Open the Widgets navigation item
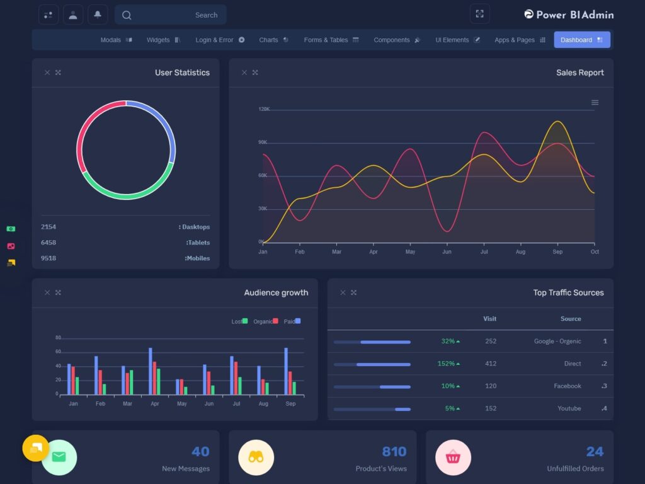Screen dimensions: 645x484 (163, 40)
